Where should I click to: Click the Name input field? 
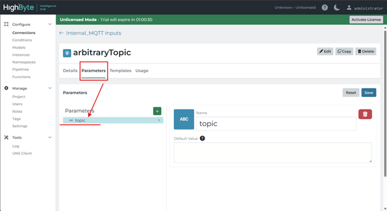click(276, 124)
